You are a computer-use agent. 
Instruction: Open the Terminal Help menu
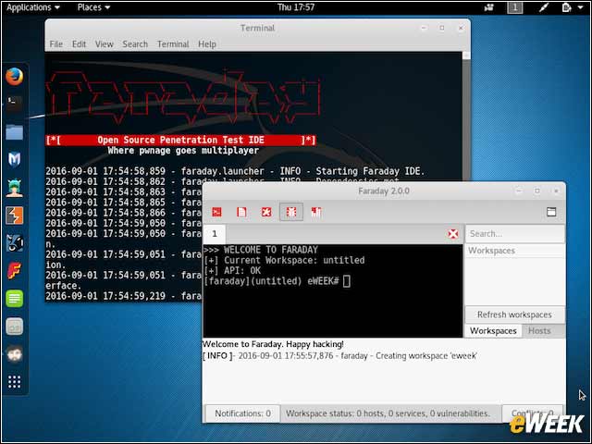pyautogui.click(x=207, y=44)
